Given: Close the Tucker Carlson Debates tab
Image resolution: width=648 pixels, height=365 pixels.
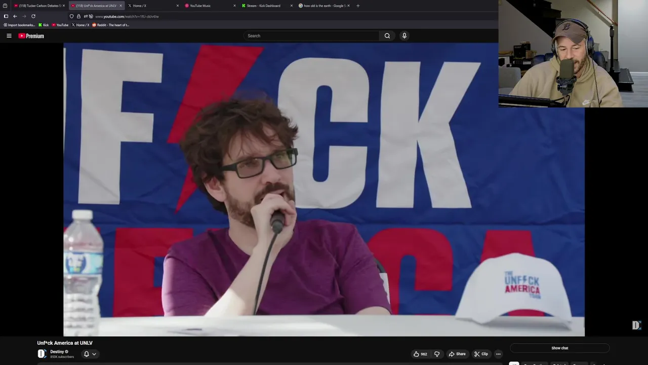Looking at the screenshot, I should 64,6.
